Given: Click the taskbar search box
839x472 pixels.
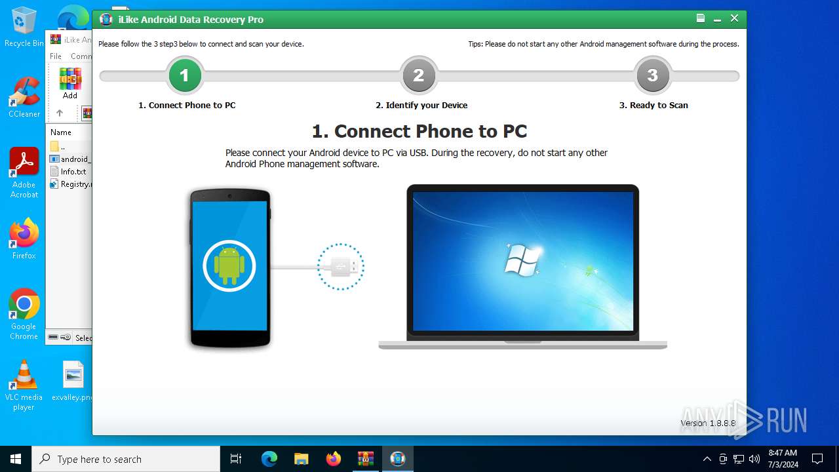Looking at the screenshot, I should (126, 459).
